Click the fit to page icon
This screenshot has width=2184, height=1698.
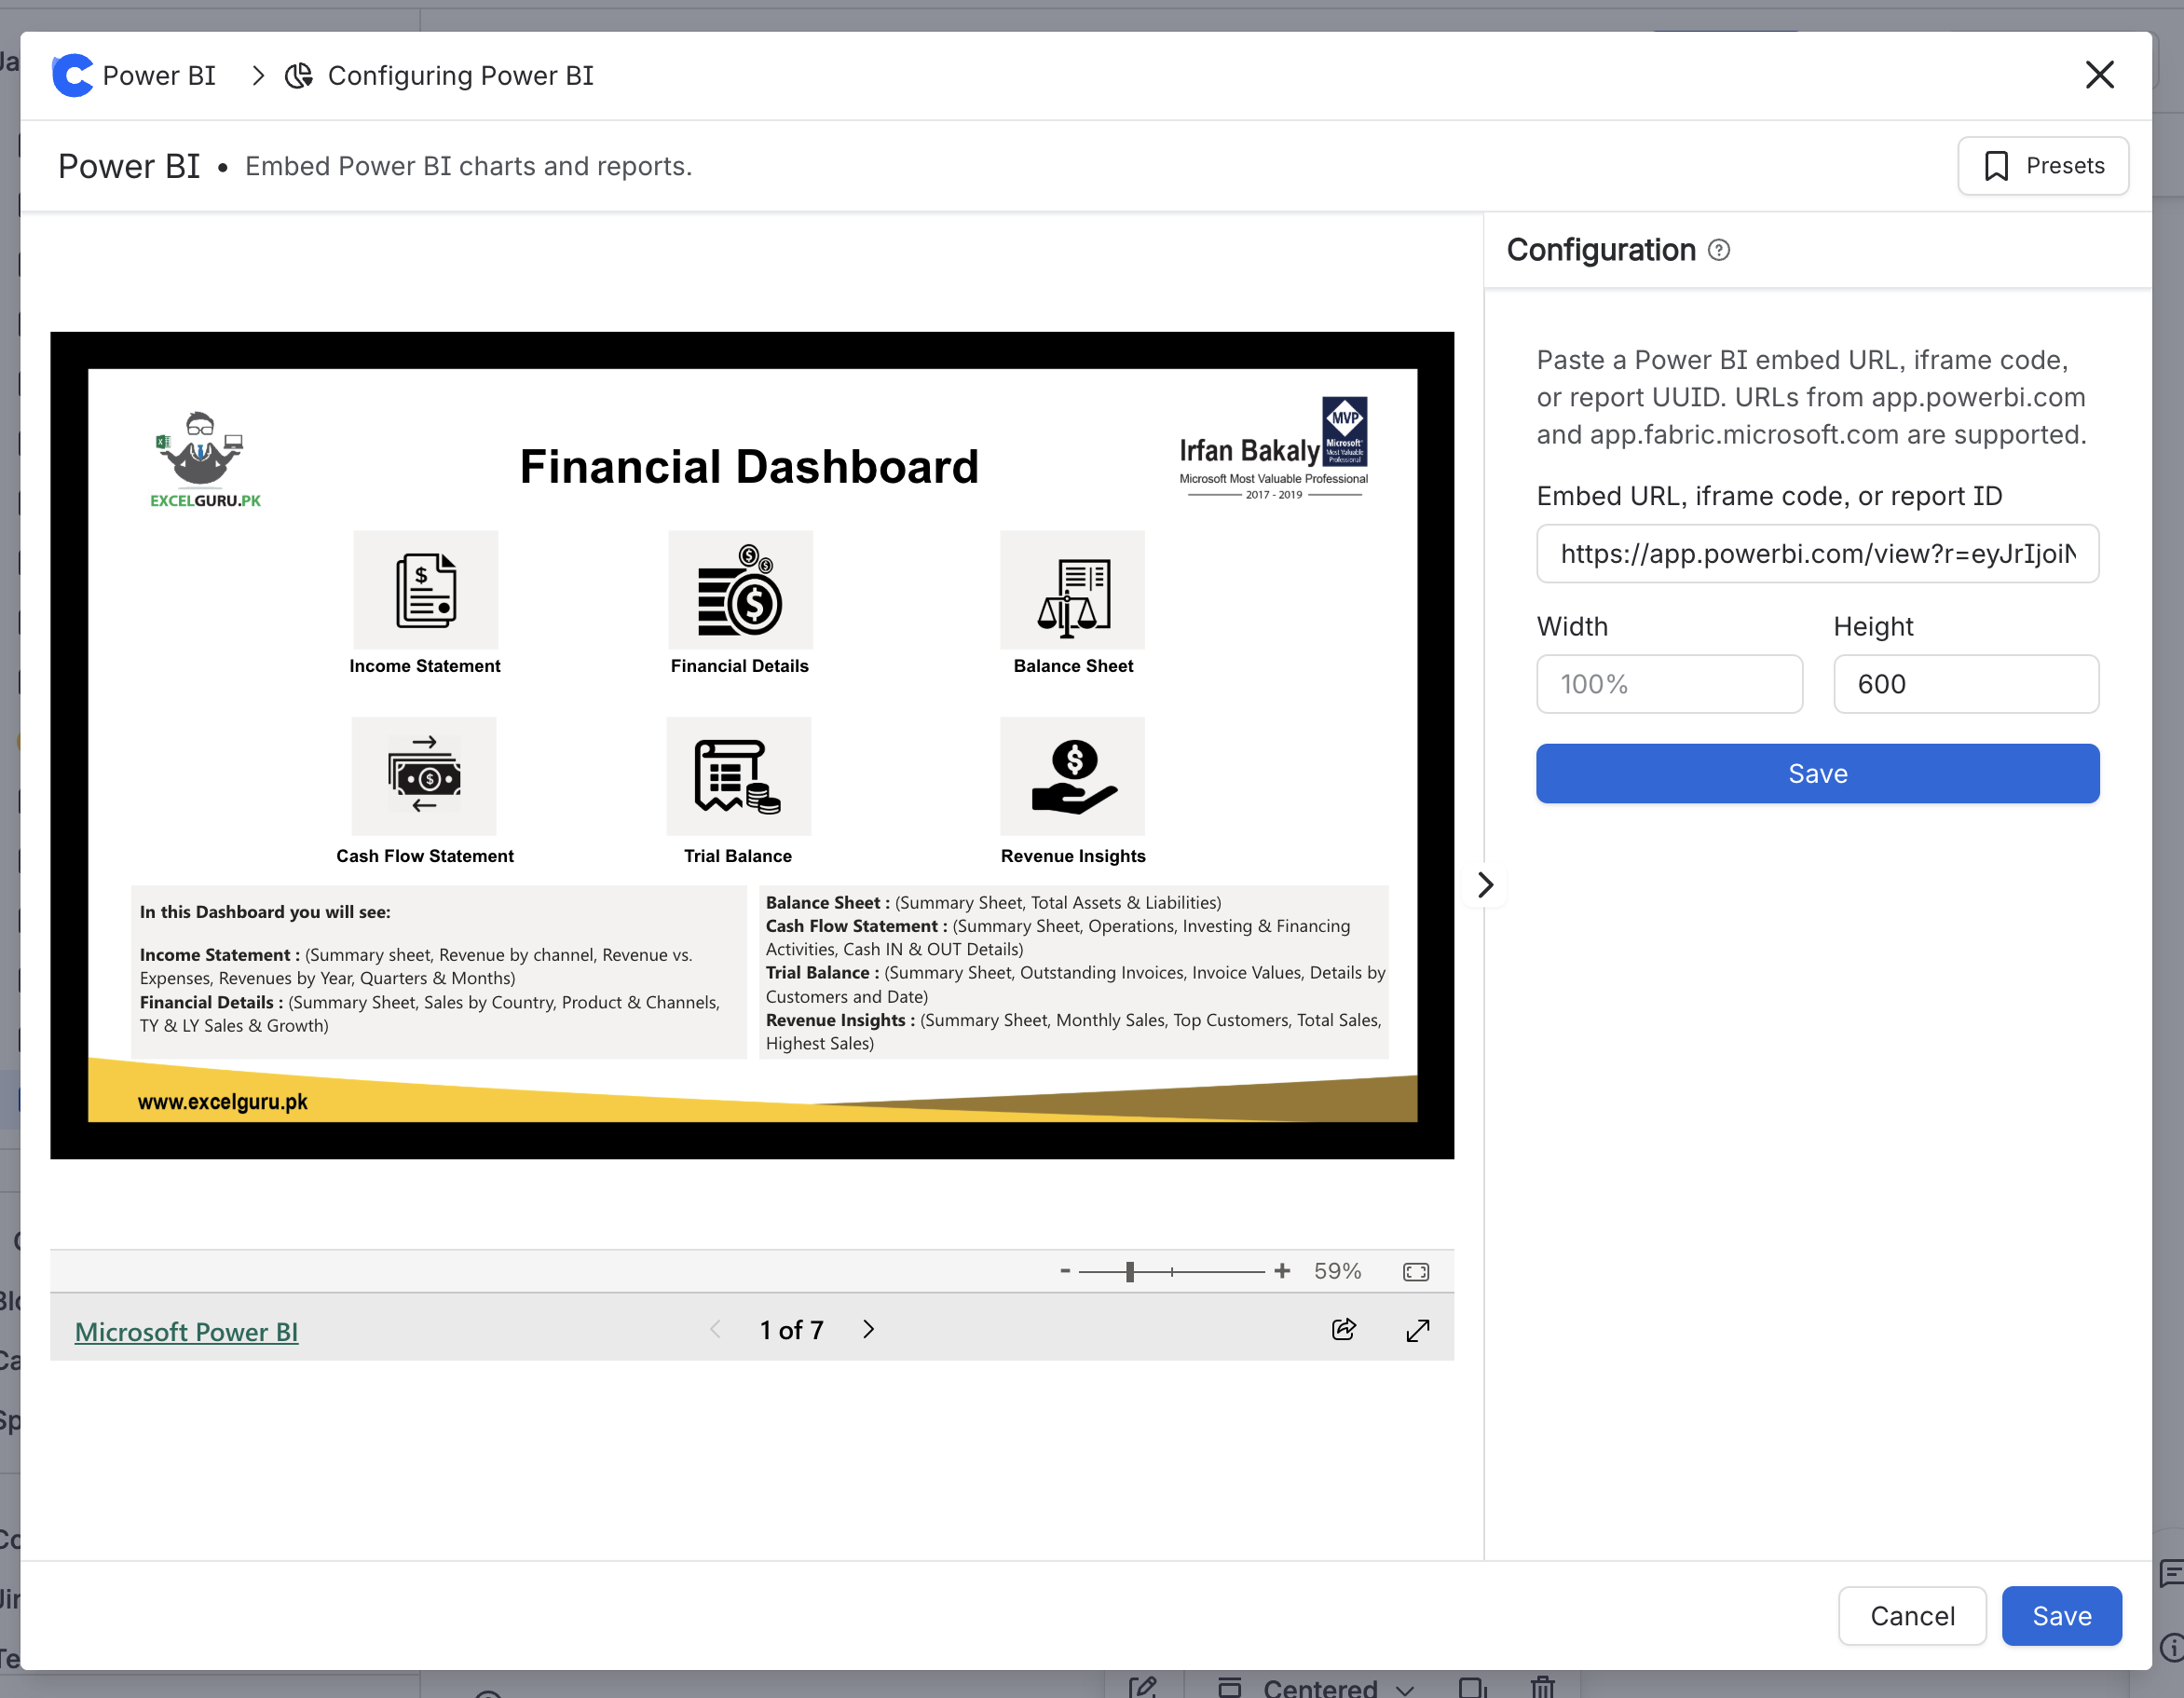pyautogui.click(x=1416, y=1271)
